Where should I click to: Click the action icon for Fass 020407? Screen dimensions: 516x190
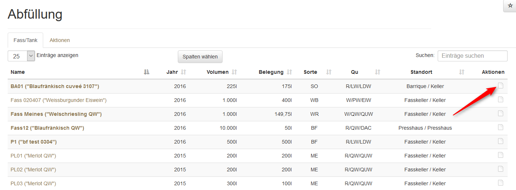coord(501,99)
